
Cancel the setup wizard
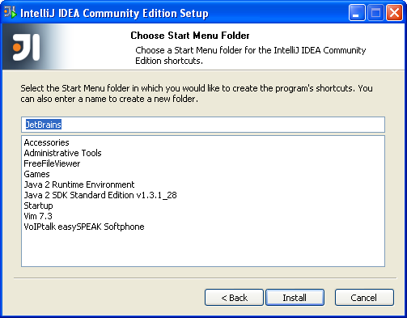(x=364, y=298)
